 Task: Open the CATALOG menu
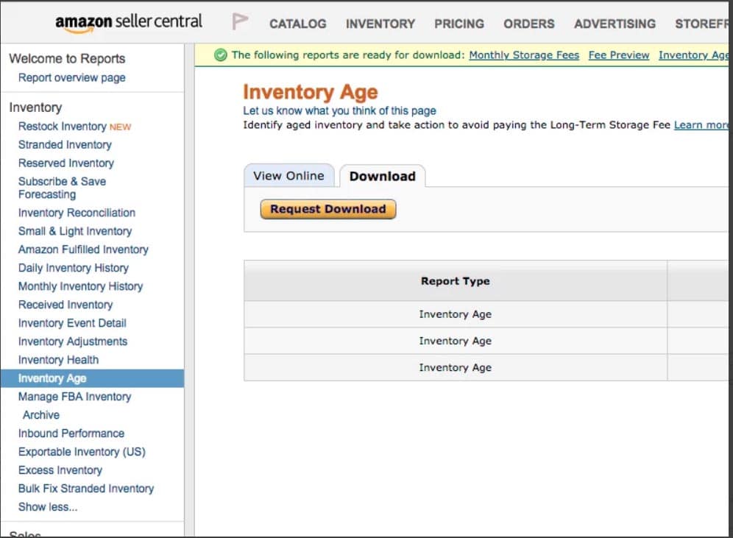click(x=297, y=24)
